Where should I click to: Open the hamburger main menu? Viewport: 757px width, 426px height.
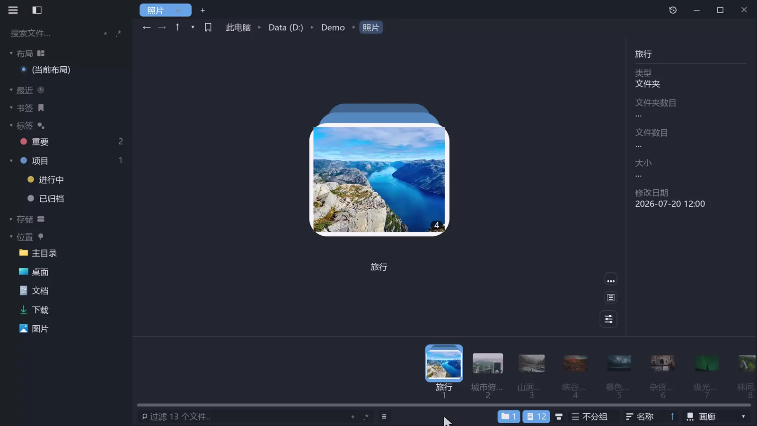(x=13, y=10)
